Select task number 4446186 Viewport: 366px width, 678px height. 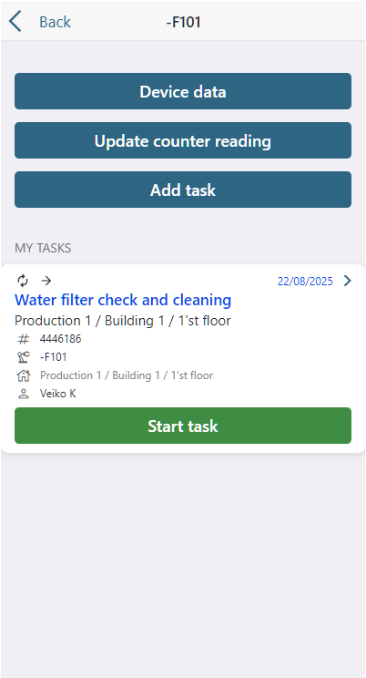60,339
